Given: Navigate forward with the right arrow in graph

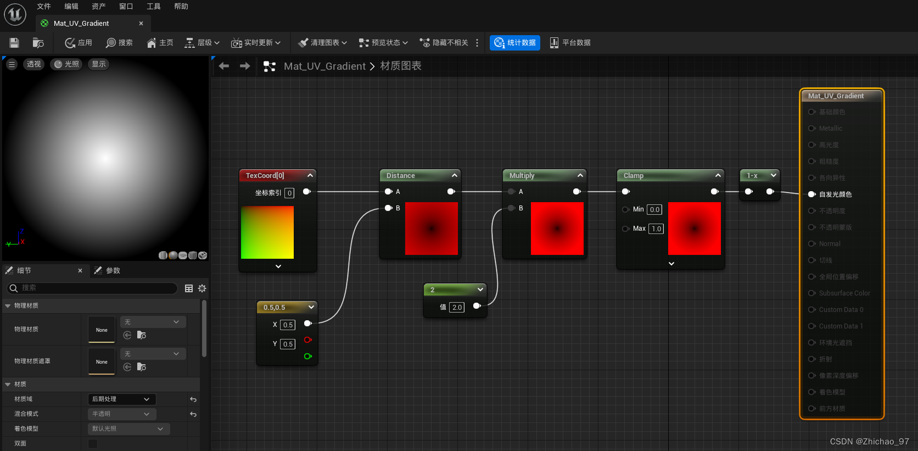Looking at the screenshot, I should (x=245, y=66).
